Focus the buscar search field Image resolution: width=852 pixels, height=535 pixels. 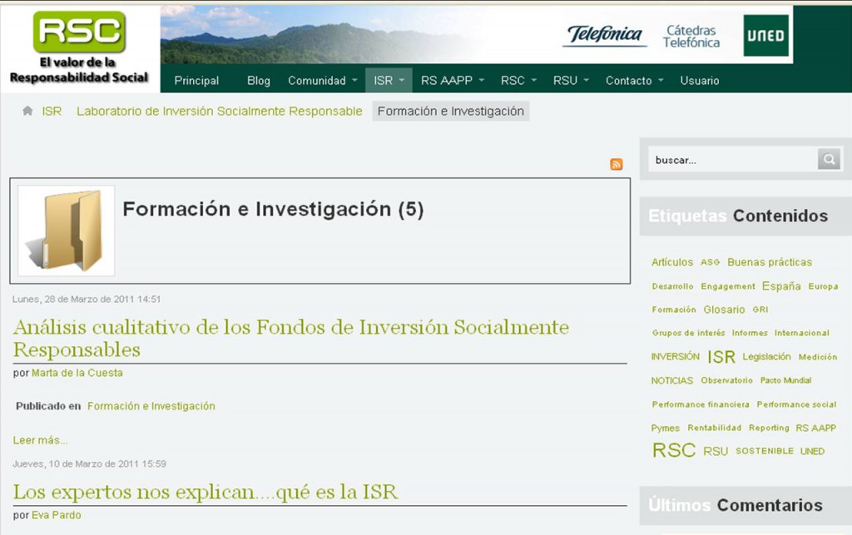(x=732, y=160)
